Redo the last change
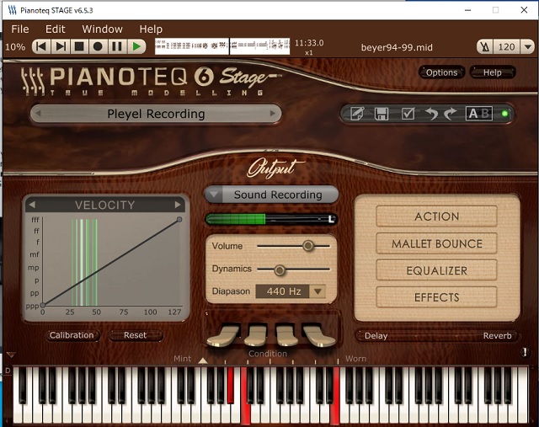 point(451,114)
